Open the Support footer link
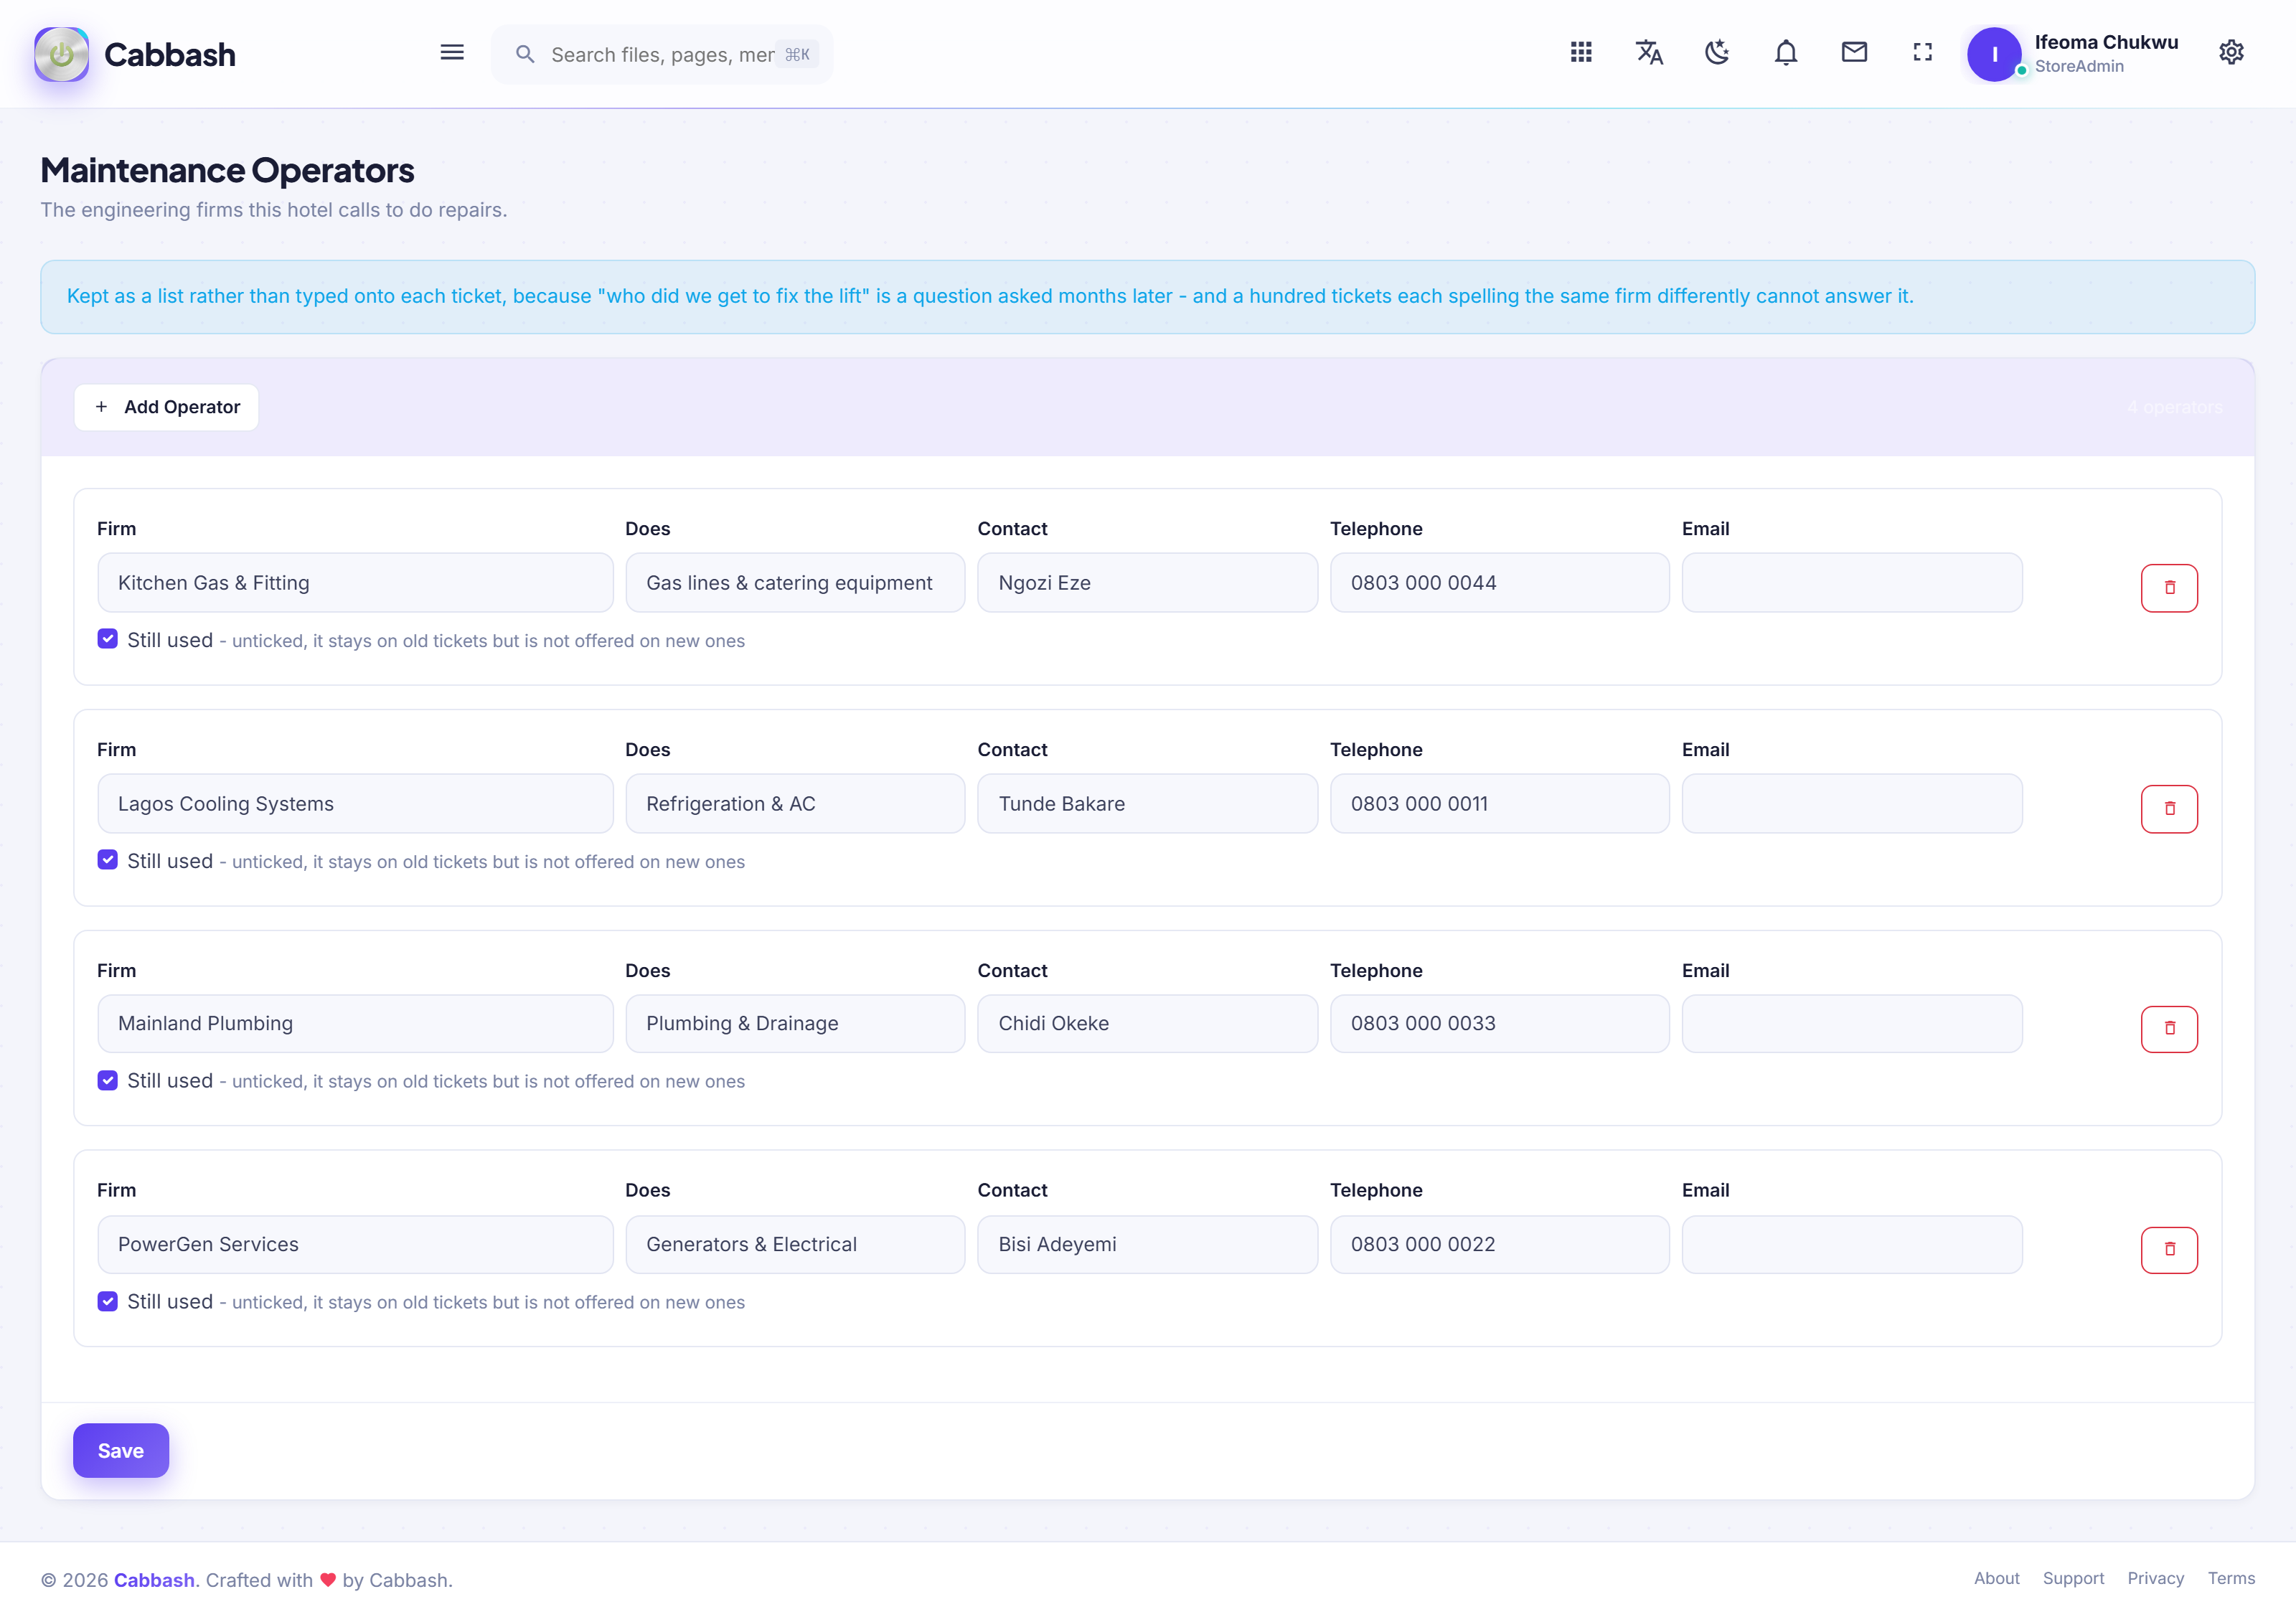Image resolution: width=2296 pixels, height=1617 pixels. (x=2073, y=1578)
